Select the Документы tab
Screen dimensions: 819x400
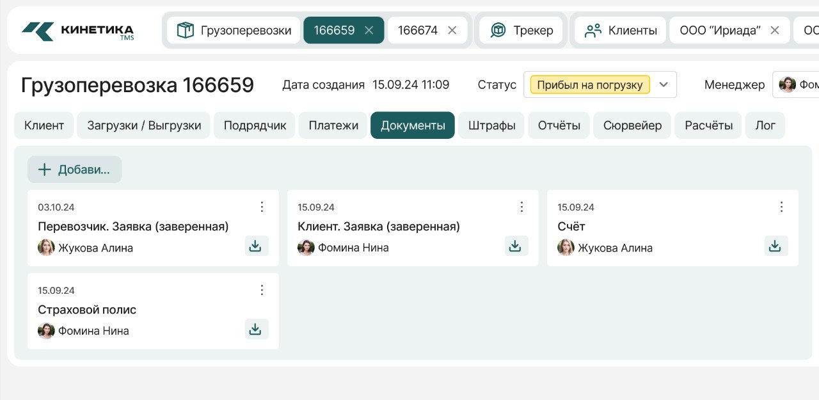tap(413, 125)
